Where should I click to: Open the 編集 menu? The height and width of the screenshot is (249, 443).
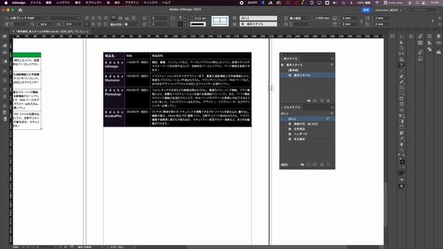point(49,3)
